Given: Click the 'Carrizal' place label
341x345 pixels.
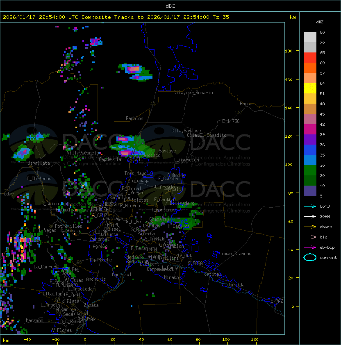Looking at the screenshot, I should click(121, 275).
